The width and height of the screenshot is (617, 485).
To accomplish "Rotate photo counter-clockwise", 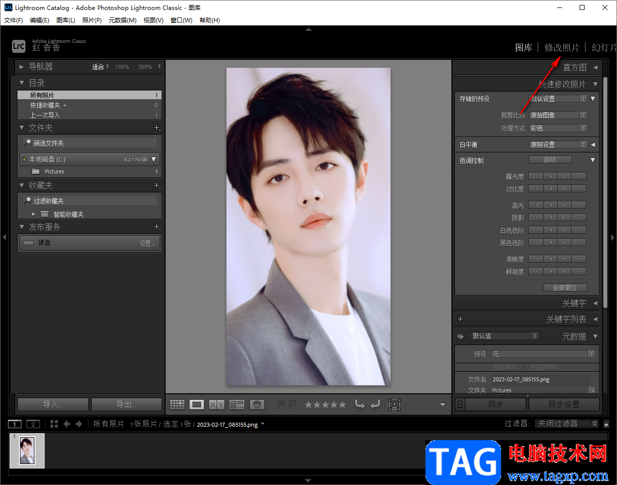I will pos(360,404).
